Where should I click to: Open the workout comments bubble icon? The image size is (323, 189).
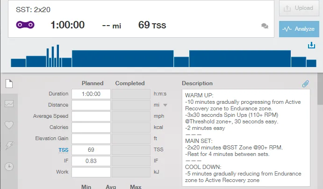[265, 26]
